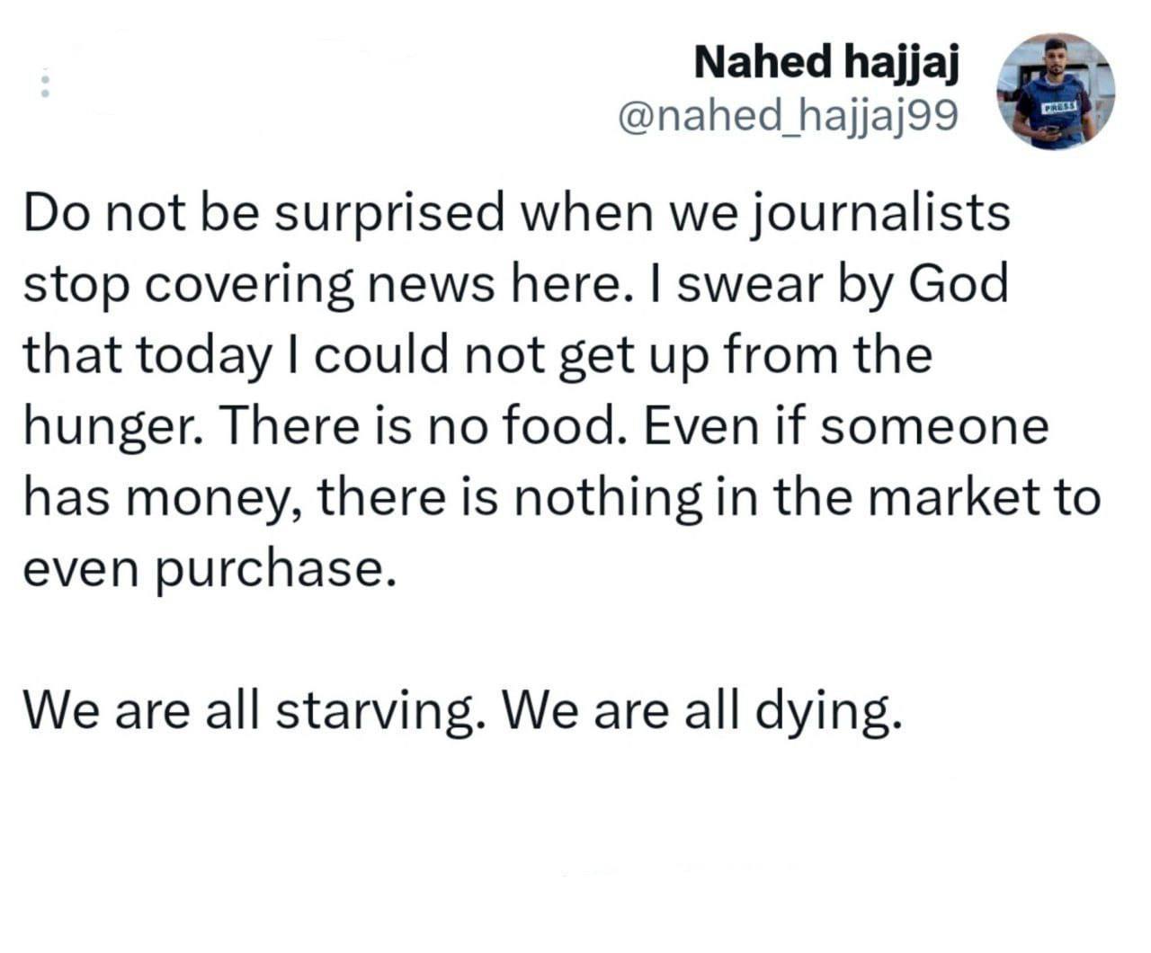Click the text "even purchase."

point(209,567)
